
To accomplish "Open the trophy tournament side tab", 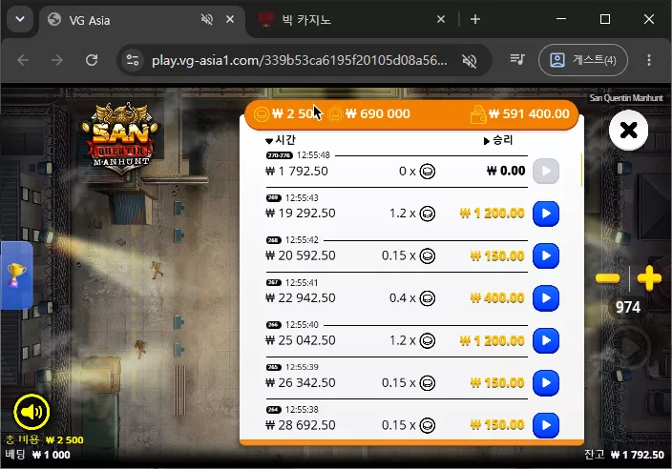I will pos(17,275).
